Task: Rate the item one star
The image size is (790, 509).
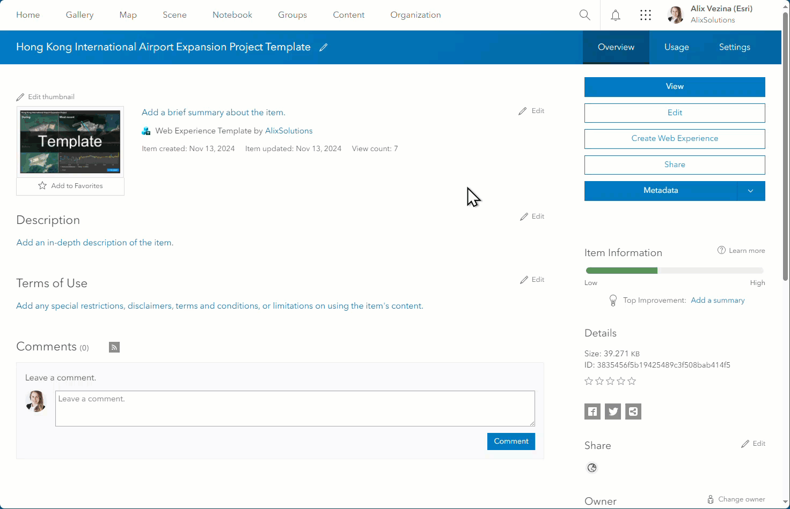Action: click(589, 381)
